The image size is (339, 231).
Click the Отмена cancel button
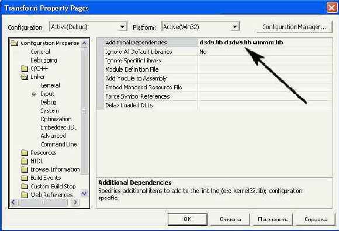(230, 219)
